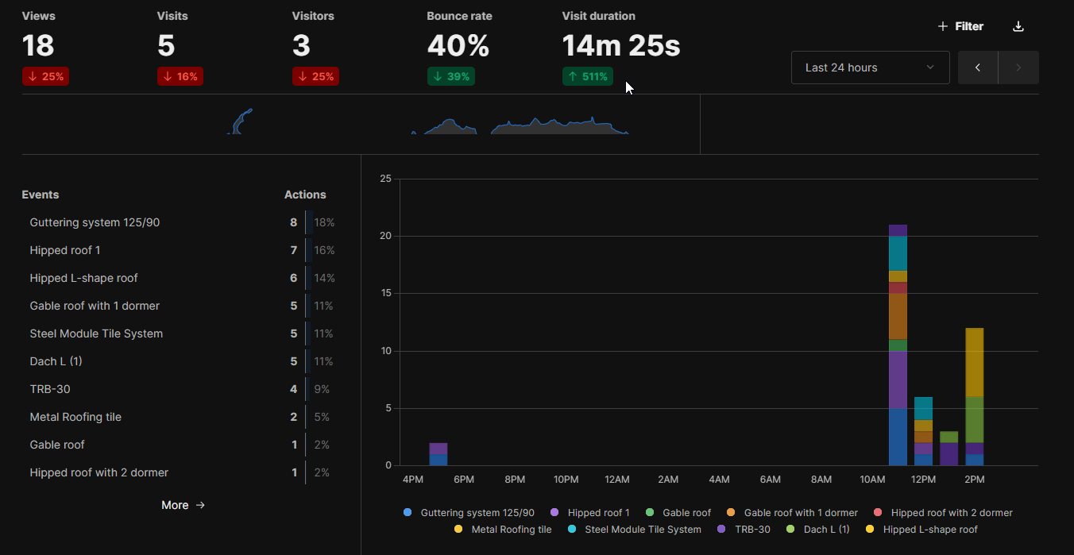Open the Last 24 hours dropdown
This screenshot has width=1074, height=555.
870,67
